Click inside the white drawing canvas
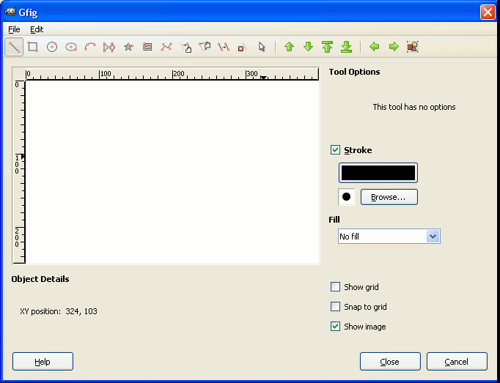The height and width of the screenshot is (383, 500). 172,172
